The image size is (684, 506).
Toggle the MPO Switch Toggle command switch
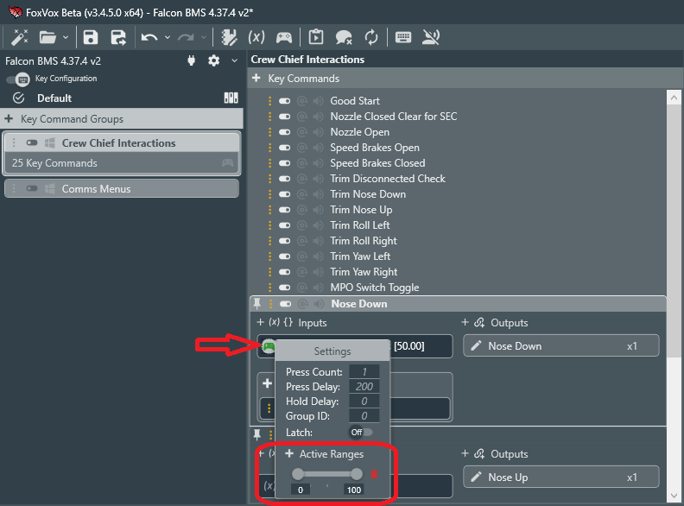[285, 288]
